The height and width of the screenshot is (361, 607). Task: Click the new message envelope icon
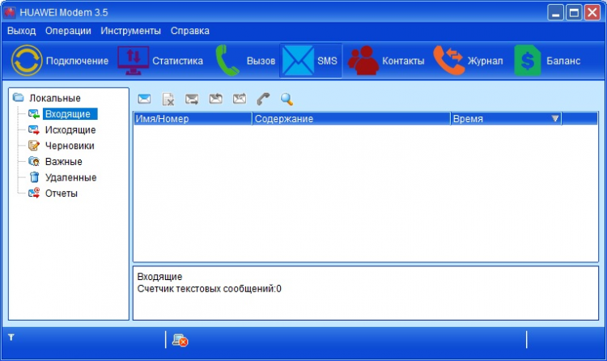(x=144, y=100)
